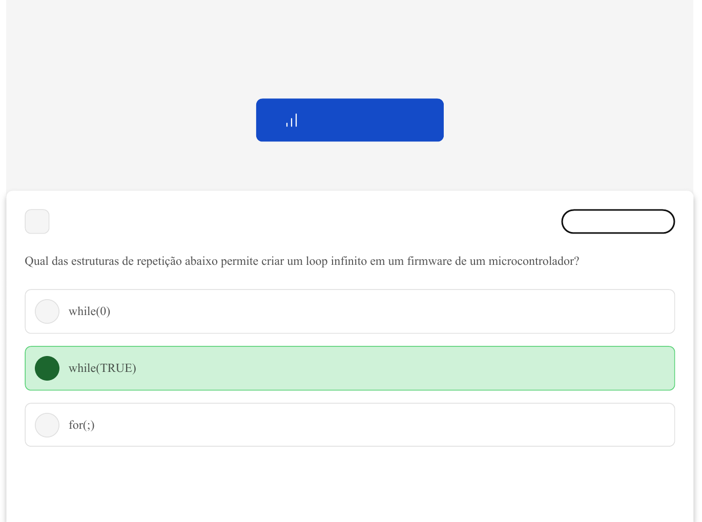Click the word "microcontrolador" in the question
702x522 pixels.
(x=531, y=261)
